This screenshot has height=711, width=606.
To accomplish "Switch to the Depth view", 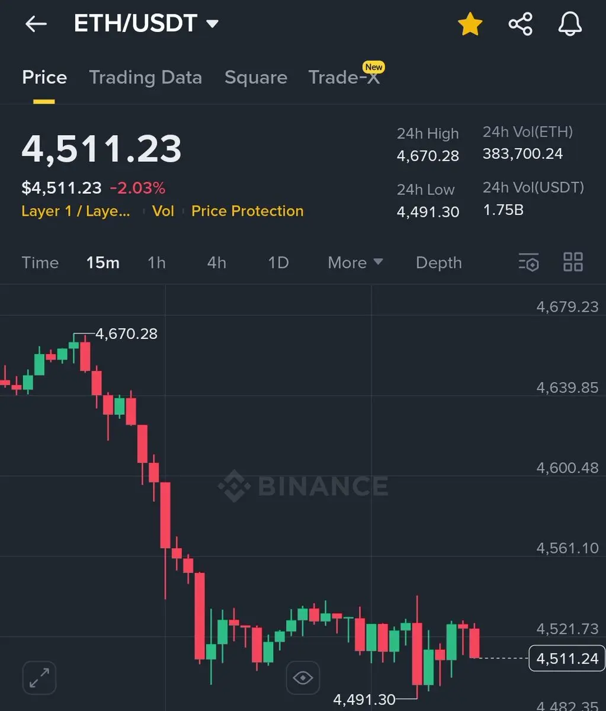I will pos(438,262).
